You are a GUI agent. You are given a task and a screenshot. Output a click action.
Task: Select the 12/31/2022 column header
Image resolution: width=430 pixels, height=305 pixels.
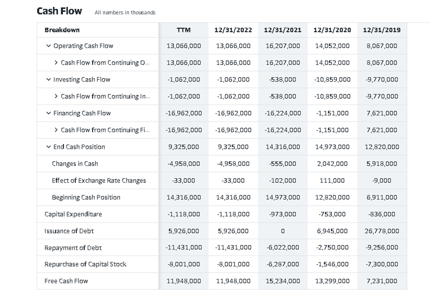coord(233,30)
